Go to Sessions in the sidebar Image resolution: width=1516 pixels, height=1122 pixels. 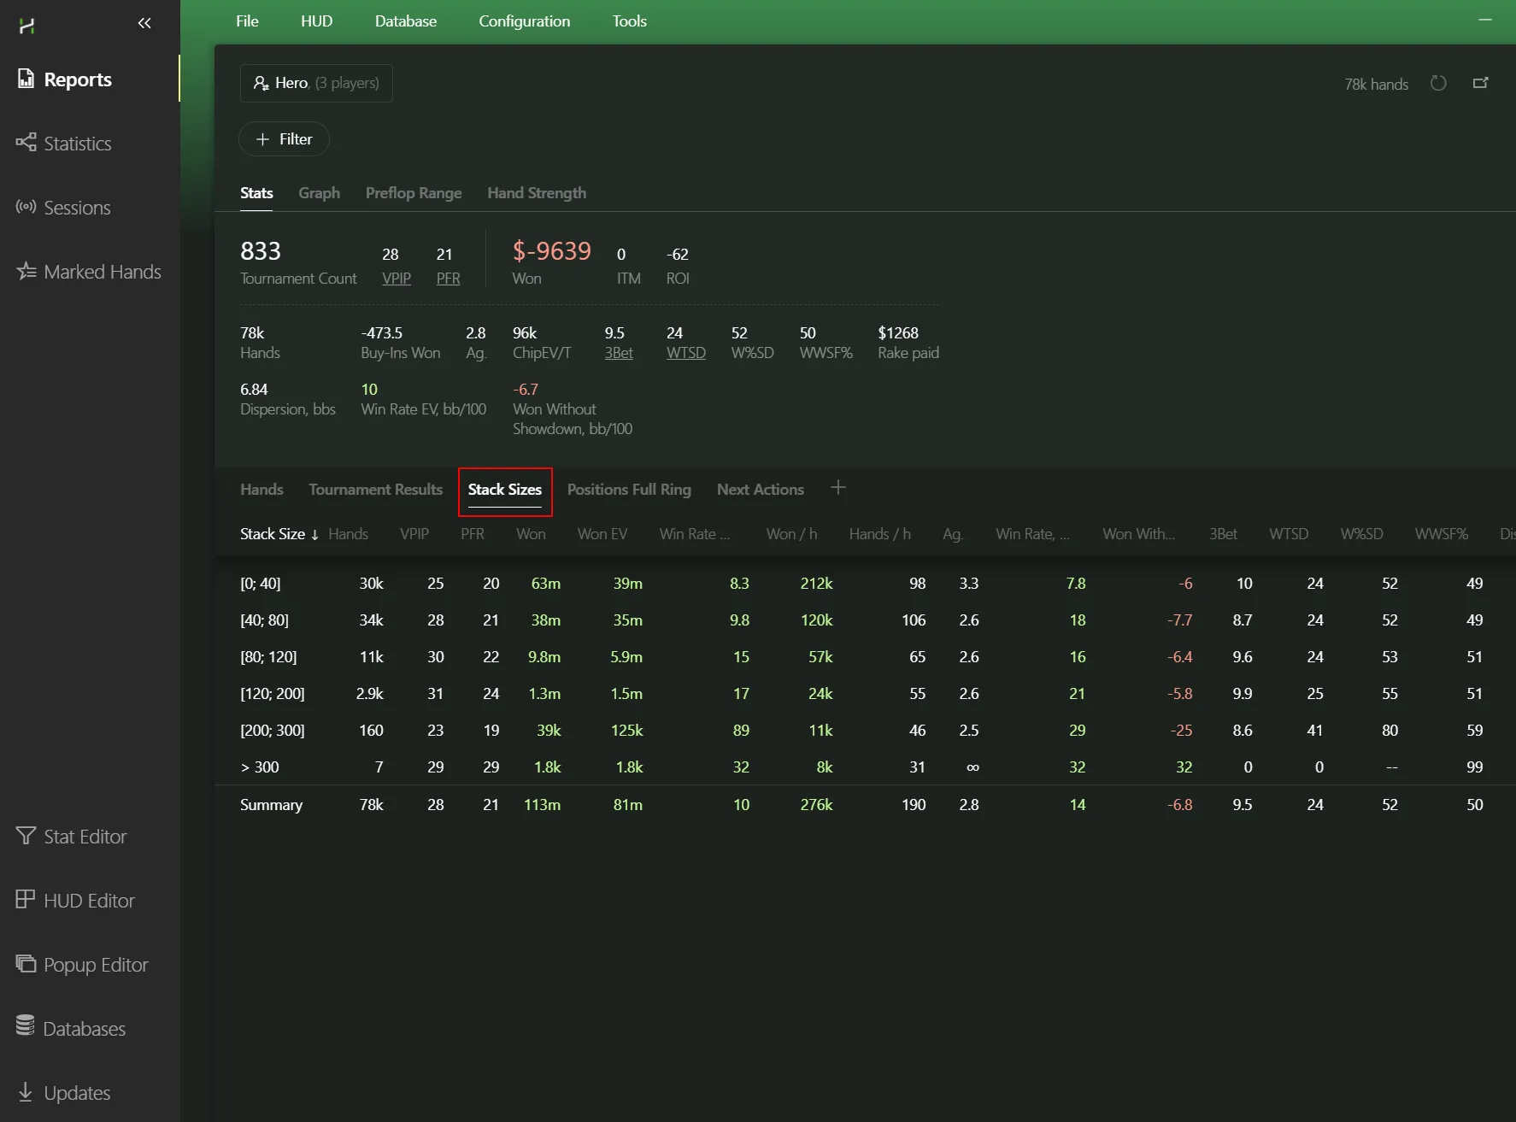coord(76,208)
